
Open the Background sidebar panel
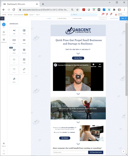pos(4,41)
